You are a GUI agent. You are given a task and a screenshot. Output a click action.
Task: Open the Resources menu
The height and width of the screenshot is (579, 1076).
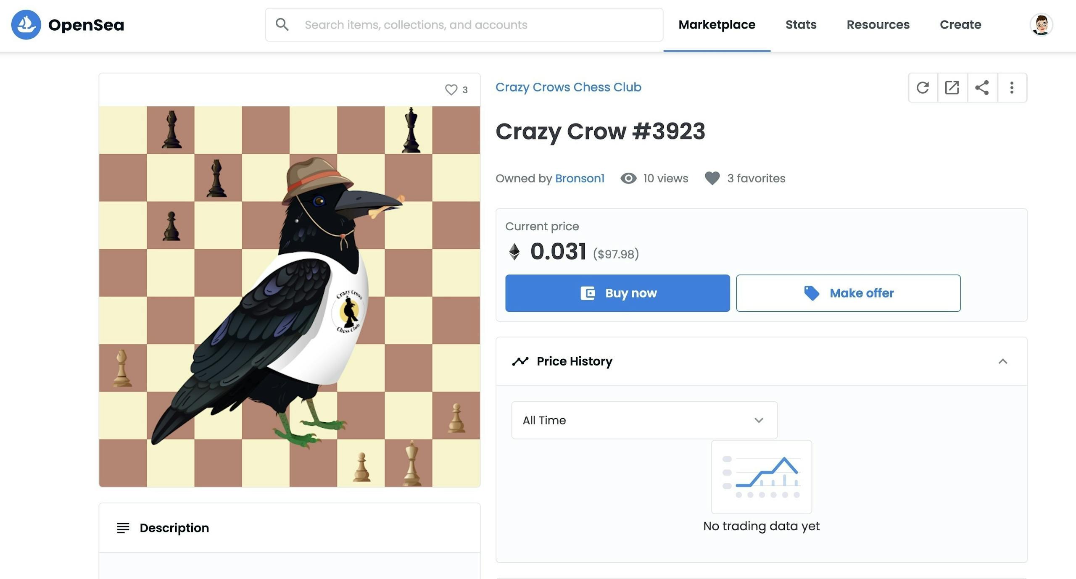click(x=878, y=25)
